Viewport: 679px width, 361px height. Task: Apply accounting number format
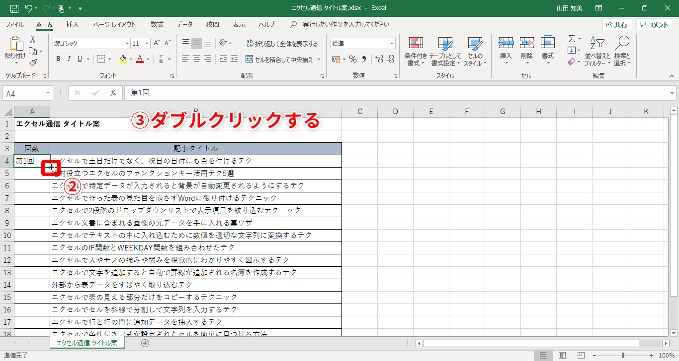pyautogui.click(x=336, y=60)
